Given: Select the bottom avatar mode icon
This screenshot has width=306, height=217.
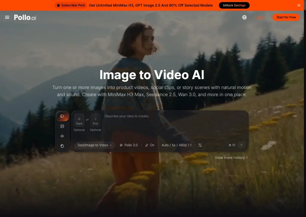Looking at the screenshot, I should click(x=62, y=146).
